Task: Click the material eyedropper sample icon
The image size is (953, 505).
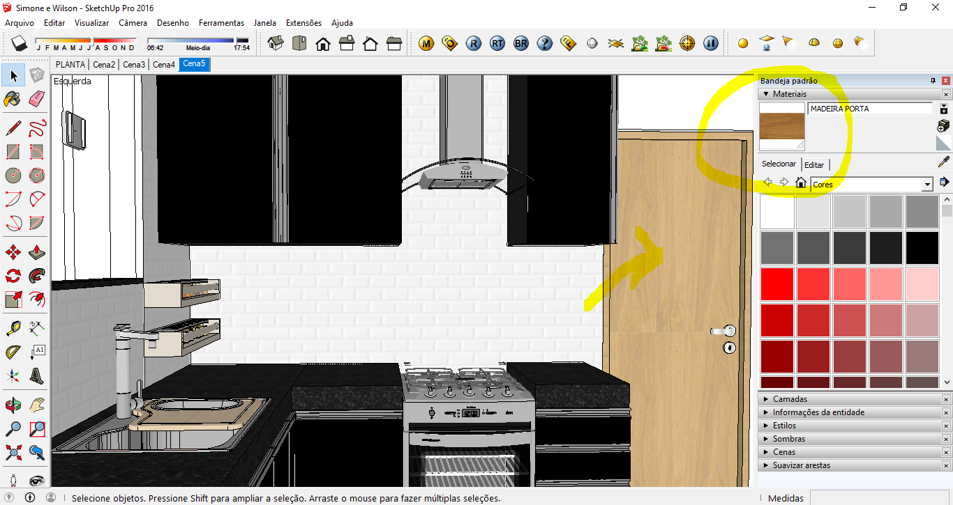Action: (943, 162)
